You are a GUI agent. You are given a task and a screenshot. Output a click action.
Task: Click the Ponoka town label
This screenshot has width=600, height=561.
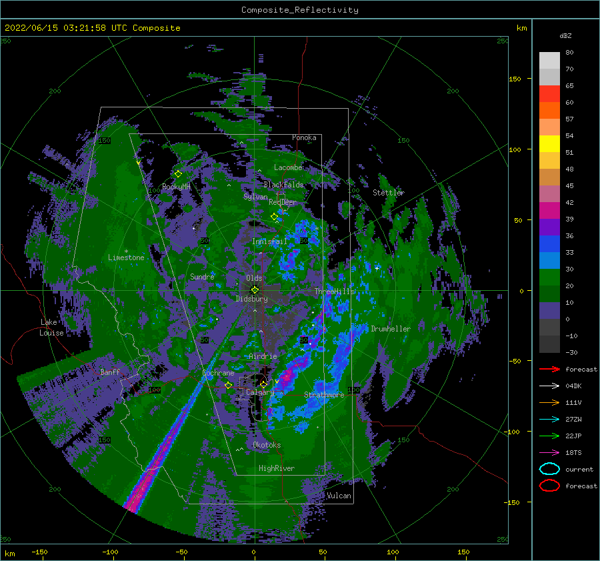(304, 137)
